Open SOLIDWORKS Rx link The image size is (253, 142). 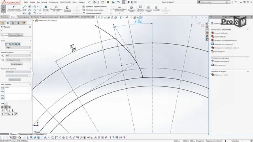point(220,37)
